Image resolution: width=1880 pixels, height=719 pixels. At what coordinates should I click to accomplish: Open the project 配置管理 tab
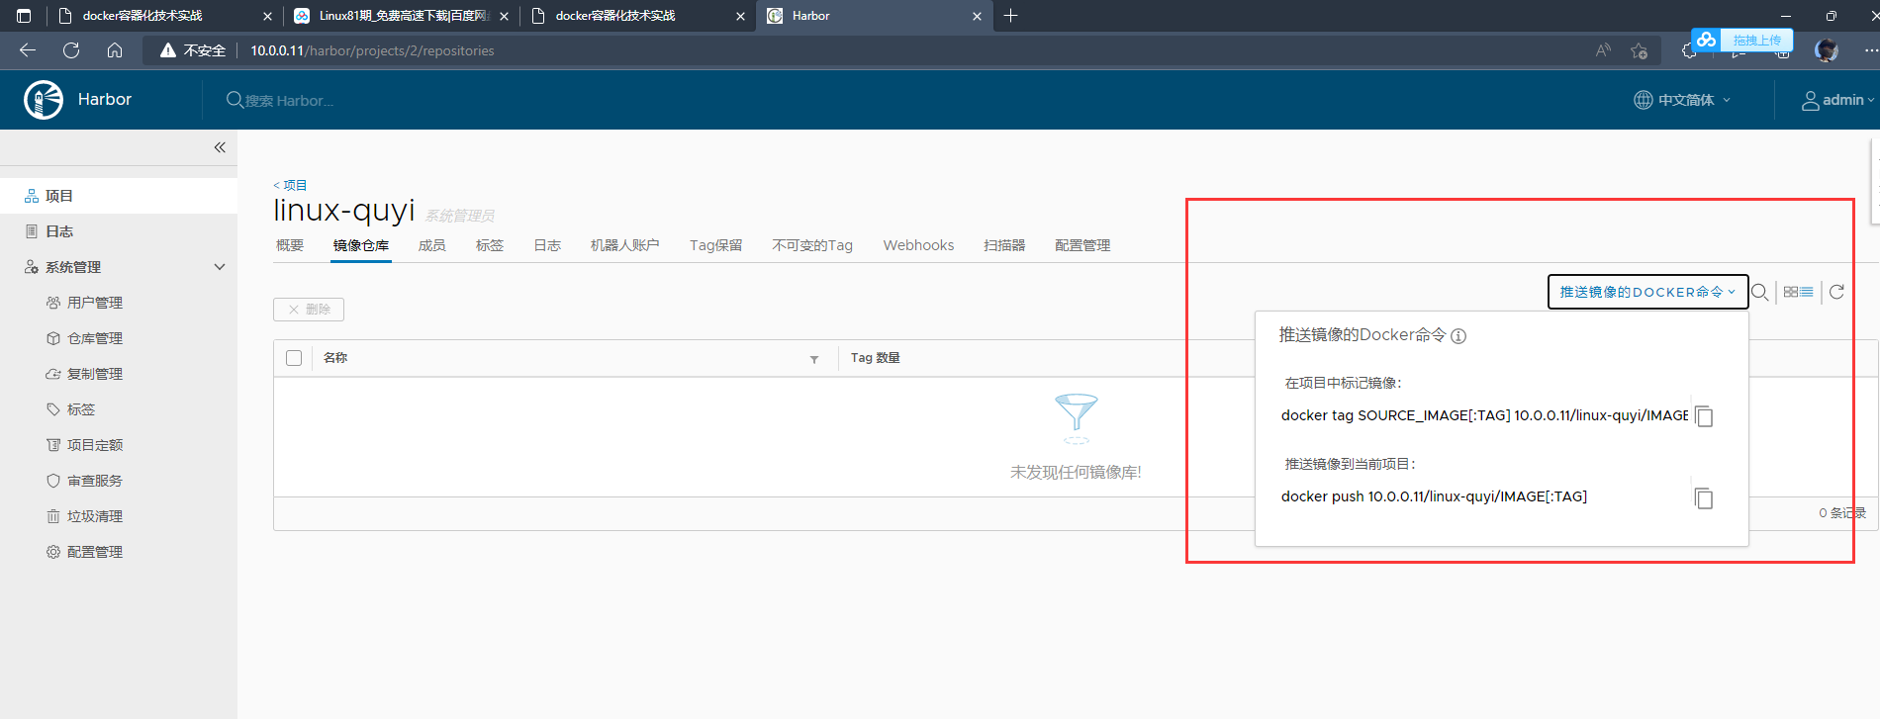point(1082,245)
